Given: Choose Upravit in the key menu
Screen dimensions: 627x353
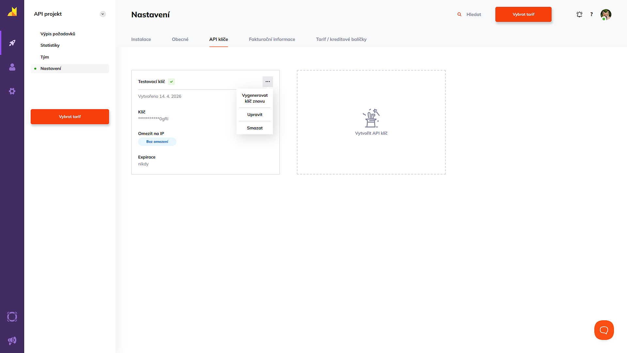Looking at the screenshot, I should click(x=255, y=115).
